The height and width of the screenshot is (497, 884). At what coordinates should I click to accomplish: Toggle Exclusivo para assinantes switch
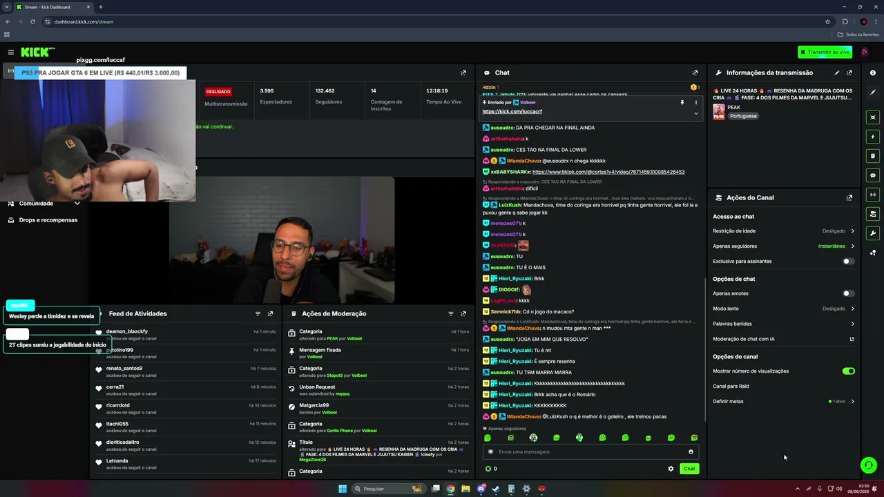849,262
